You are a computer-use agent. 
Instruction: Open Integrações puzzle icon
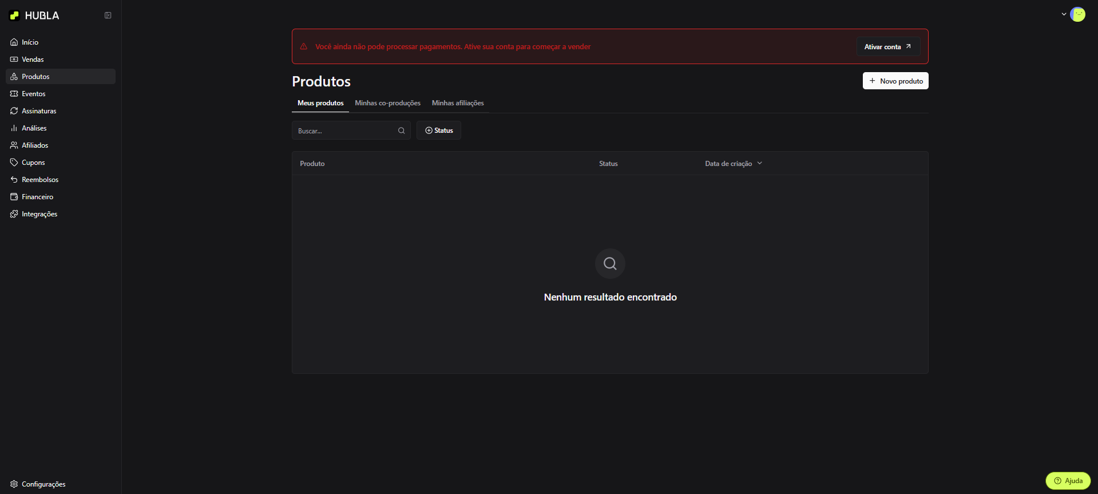tap(14, 214)
